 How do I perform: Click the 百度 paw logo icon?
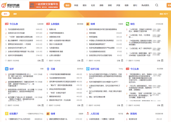click(48, 69)
